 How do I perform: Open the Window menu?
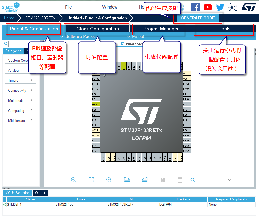point(110,7)
